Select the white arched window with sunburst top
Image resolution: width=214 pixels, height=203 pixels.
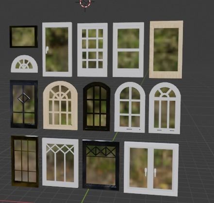[x=165, y=108]
